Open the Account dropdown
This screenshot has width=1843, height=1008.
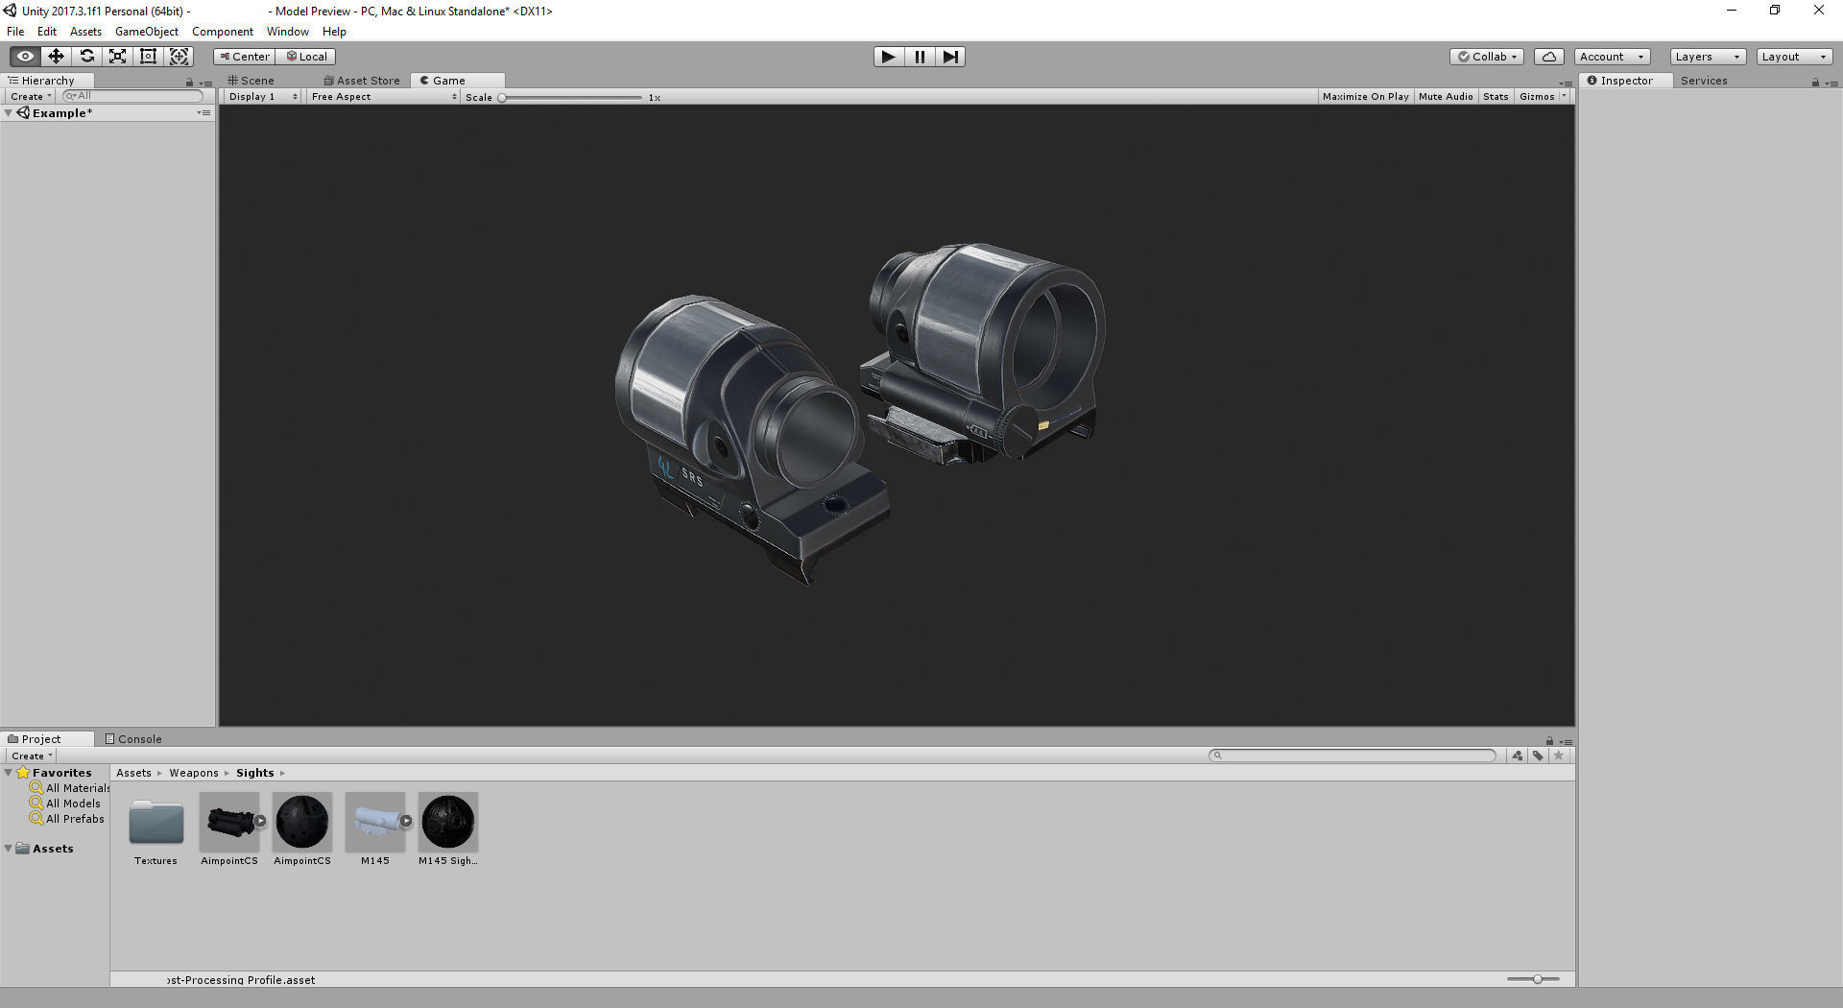pos(1612,57)
